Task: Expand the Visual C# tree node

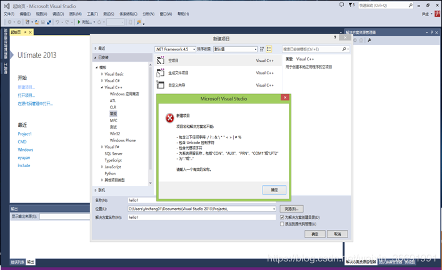Action: pyautogui.click(x=102, y=80)
